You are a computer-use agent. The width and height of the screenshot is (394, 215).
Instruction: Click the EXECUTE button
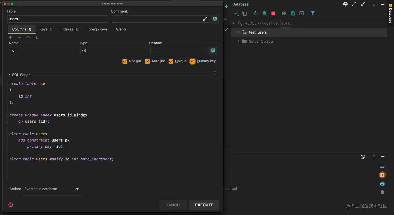coord(204,205)
